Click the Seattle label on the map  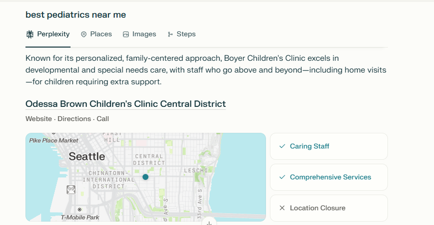[x=87, y=156]
